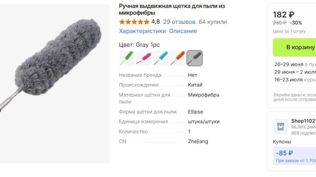This screenshot has height=177, width=316.
Task: Open the 29 отзывов reviews link
Action: coord(179,22)
